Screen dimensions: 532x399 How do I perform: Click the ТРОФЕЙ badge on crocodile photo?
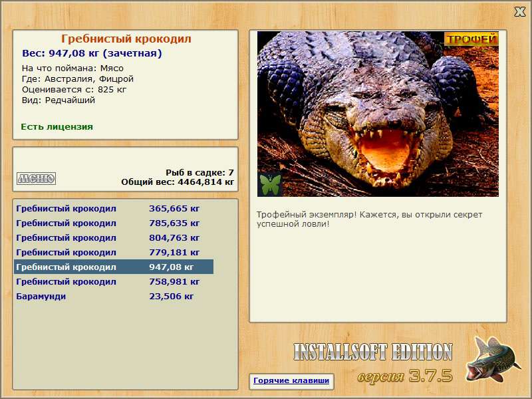[x=471, y=39]
